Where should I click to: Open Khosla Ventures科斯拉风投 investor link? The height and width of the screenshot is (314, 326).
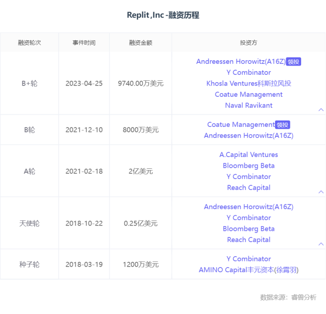pos(249,83)
